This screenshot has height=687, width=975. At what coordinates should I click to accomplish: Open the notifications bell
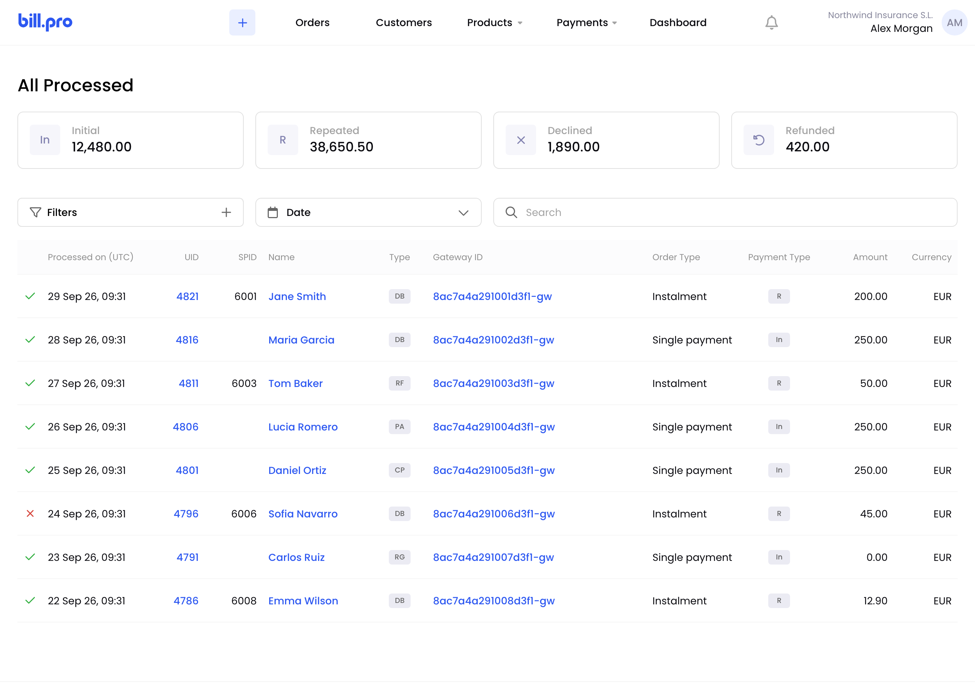pos(771,22)
